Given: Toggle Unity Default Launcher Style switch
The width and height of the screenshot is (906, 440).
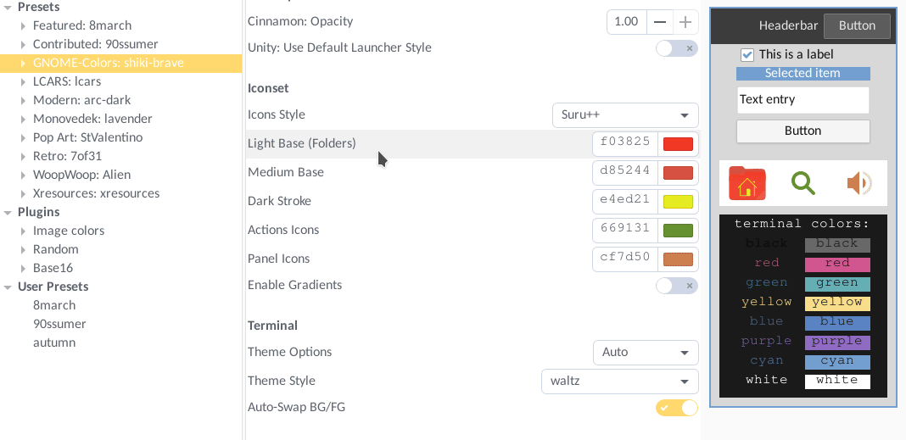Looking at the screenshot, I should click(677, 48).
